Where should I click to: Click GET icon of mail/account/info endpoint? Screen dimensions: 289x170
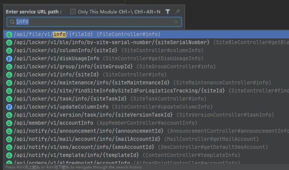[x=9, y=139]
